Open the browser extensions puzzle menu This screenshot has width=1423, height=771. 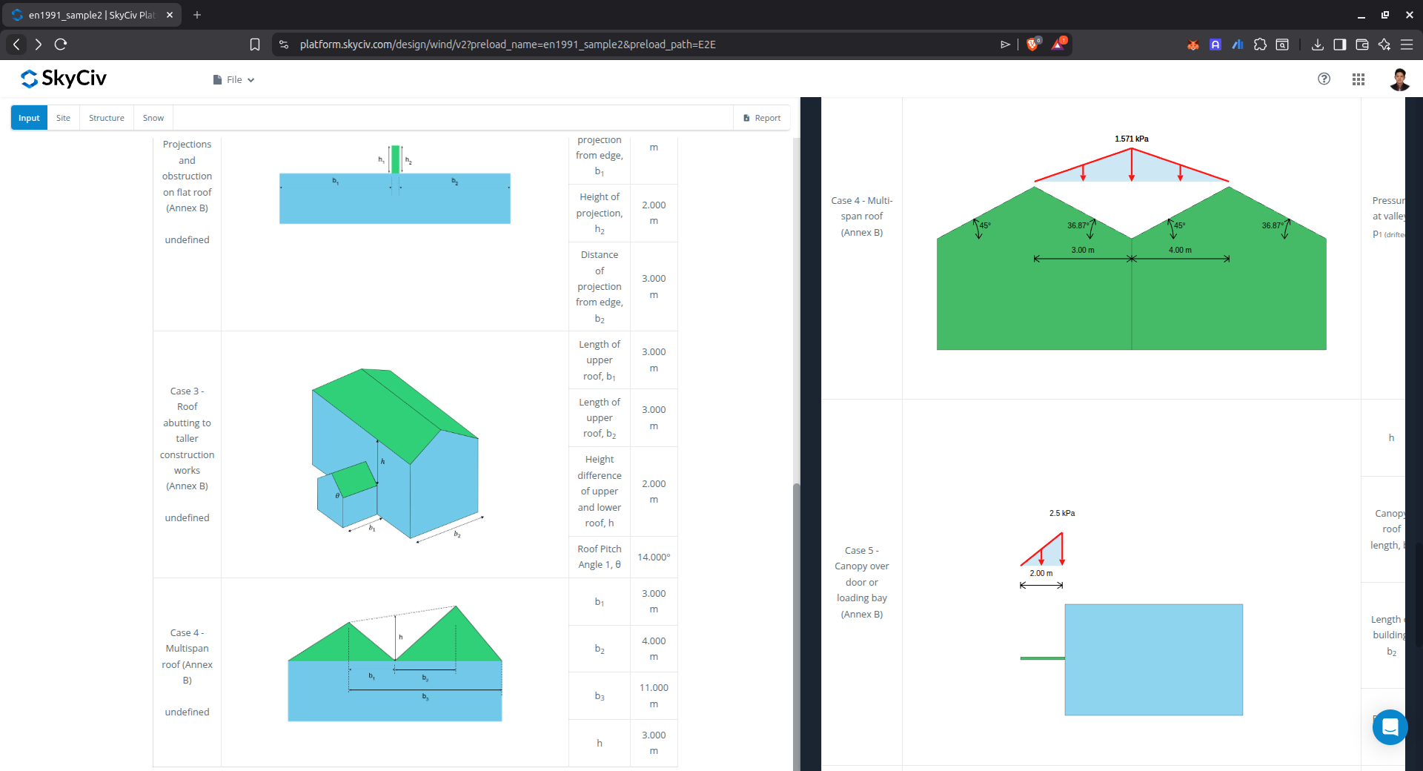point(1260,44)
